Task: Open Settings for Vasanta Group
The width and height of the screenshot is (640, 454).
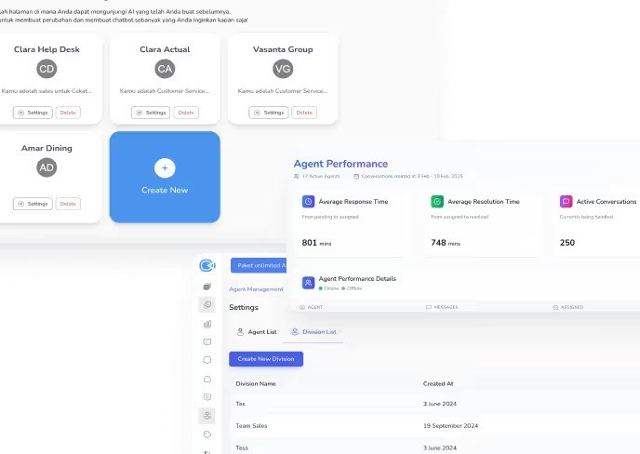Action: (x=269, y=113)
